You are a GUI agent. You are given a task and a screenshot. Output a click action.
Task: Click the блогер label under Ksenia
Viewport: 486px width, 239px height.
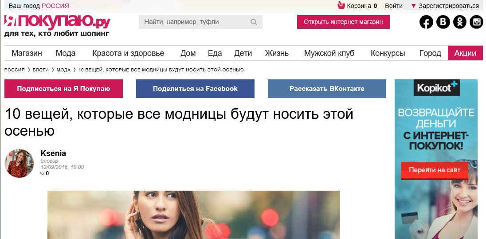point(49,161)
